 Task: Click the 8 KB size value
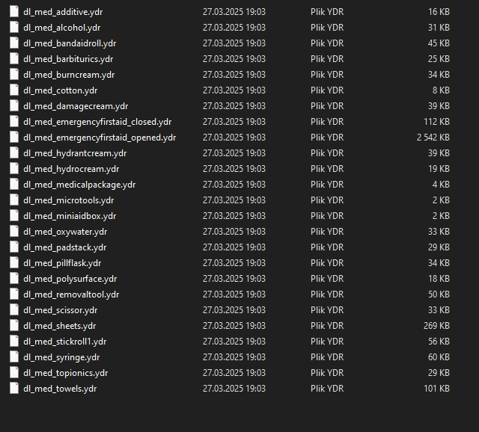tap(441, 90)
